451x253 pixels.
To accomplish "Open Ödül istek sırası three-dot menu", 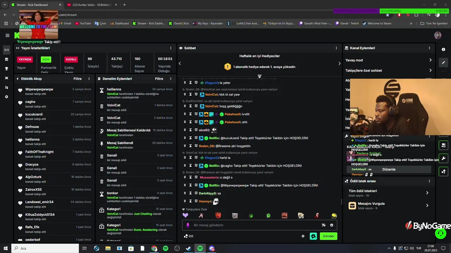I will click(x=429, y=181).
